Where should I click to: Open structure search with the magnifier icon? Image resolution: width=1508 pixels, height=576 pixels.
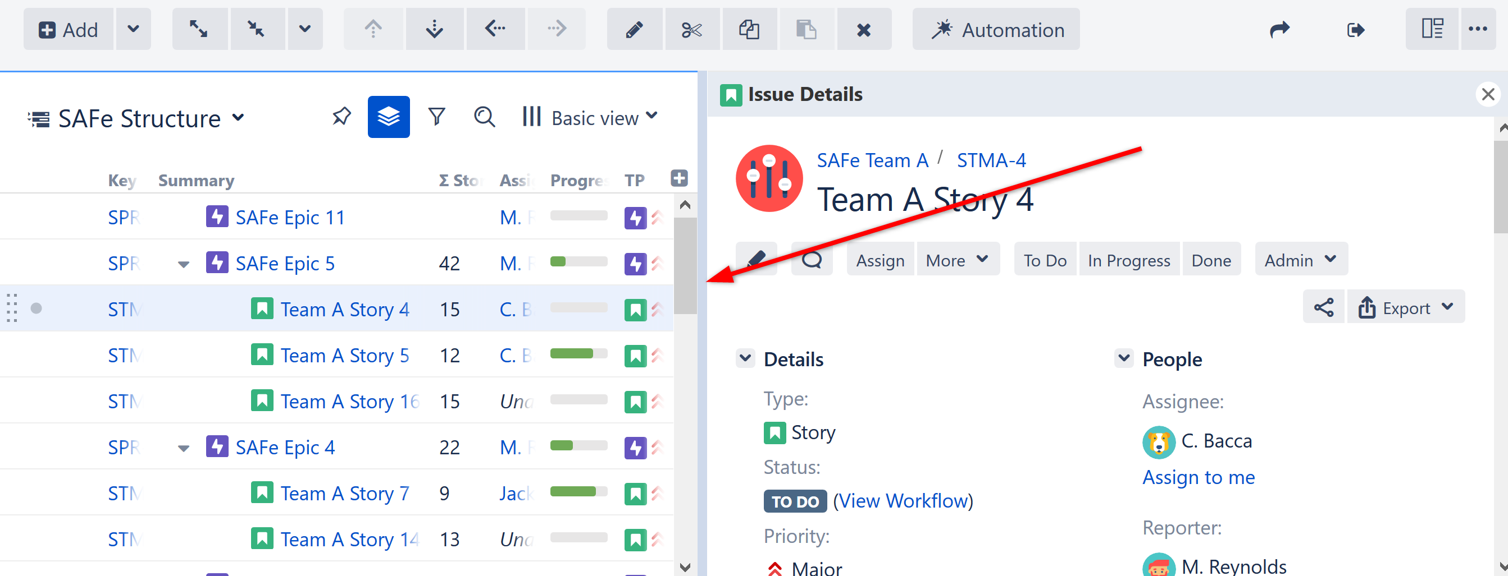click(484, 117)
